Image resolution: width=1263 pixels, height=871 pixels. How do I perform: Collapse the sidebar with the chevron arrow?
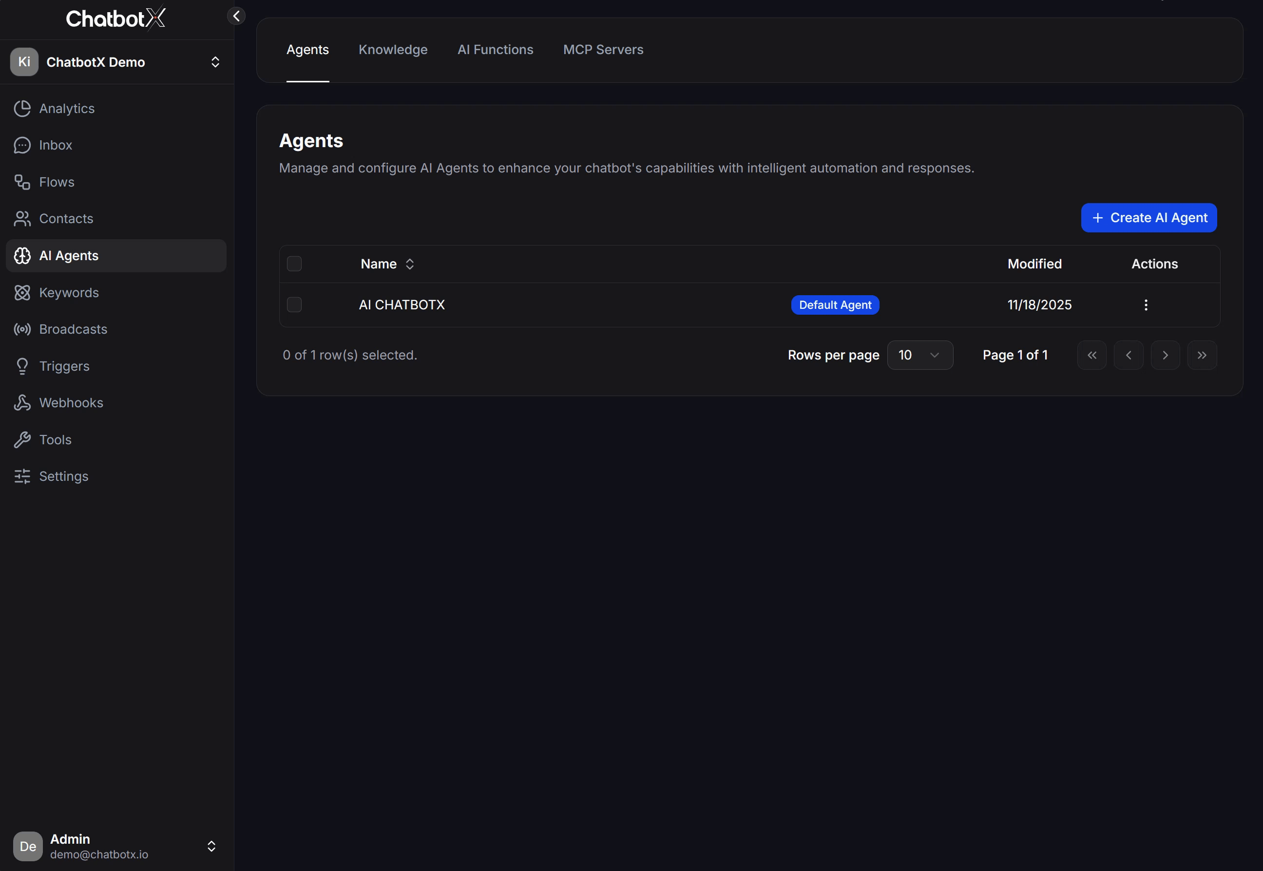236,16
